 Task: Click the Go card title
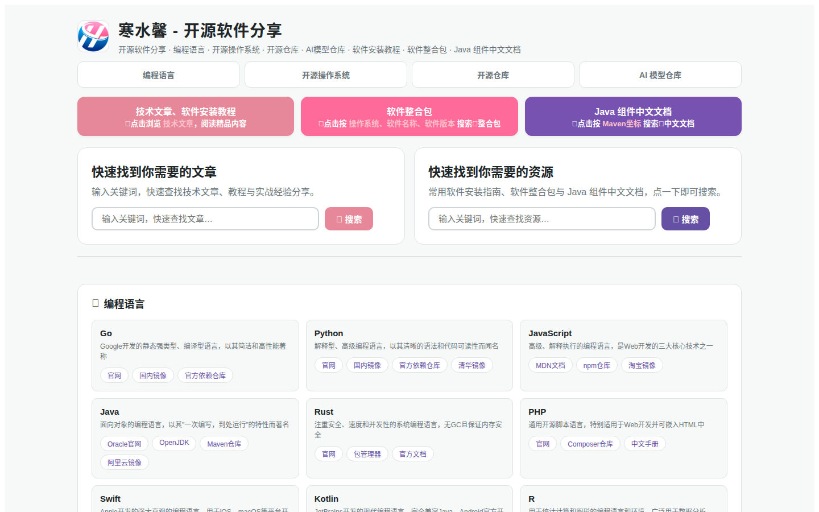pyautogui.click(x=106, y=333)
